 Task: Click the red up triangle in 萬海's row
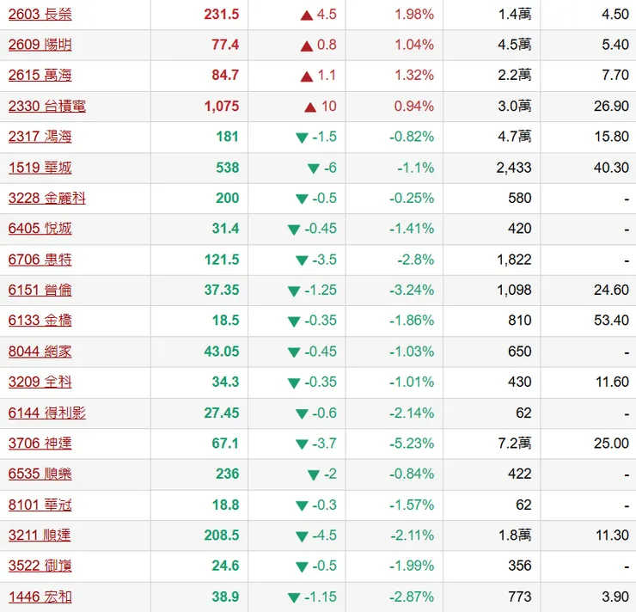click(307, 76)
